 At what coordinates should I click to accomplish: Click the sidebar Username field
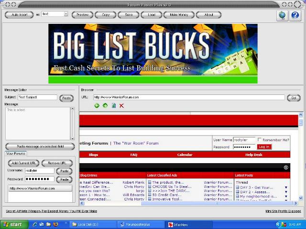(40, 171)
